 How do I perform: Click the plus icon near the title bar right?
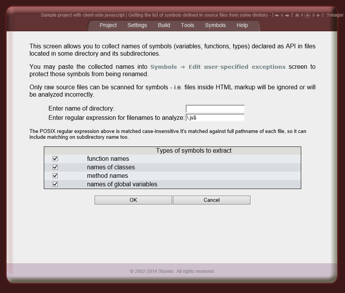317,15
